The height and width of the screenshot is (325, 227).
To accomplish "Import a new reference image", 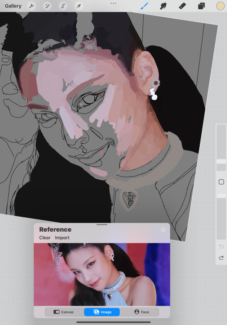I will (x=62, y=238).
